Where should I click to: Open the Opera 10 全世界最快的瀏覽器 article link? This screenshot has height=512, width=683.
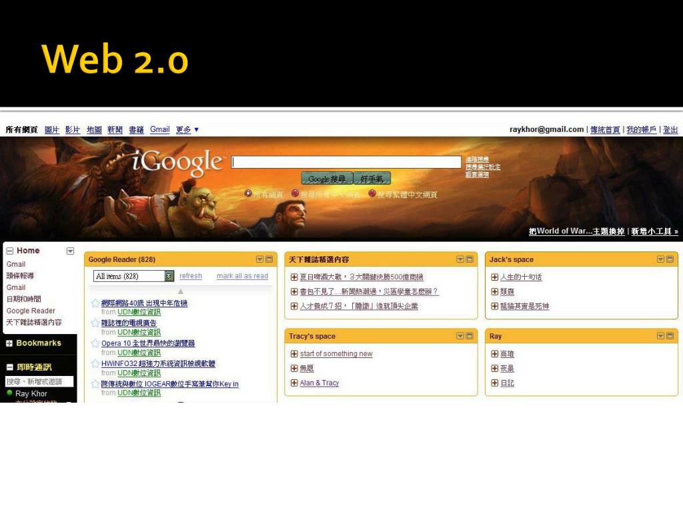148,343
